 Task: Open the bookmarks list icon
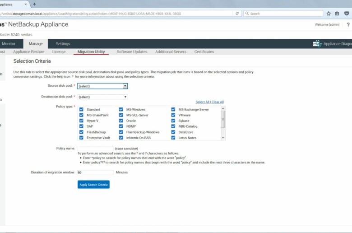[337, 14]
